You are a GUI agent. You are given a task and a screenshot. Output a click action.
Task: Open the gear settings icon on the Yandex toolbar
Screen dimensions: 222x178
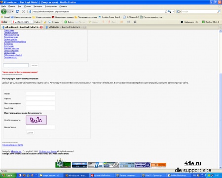point(135,22)
